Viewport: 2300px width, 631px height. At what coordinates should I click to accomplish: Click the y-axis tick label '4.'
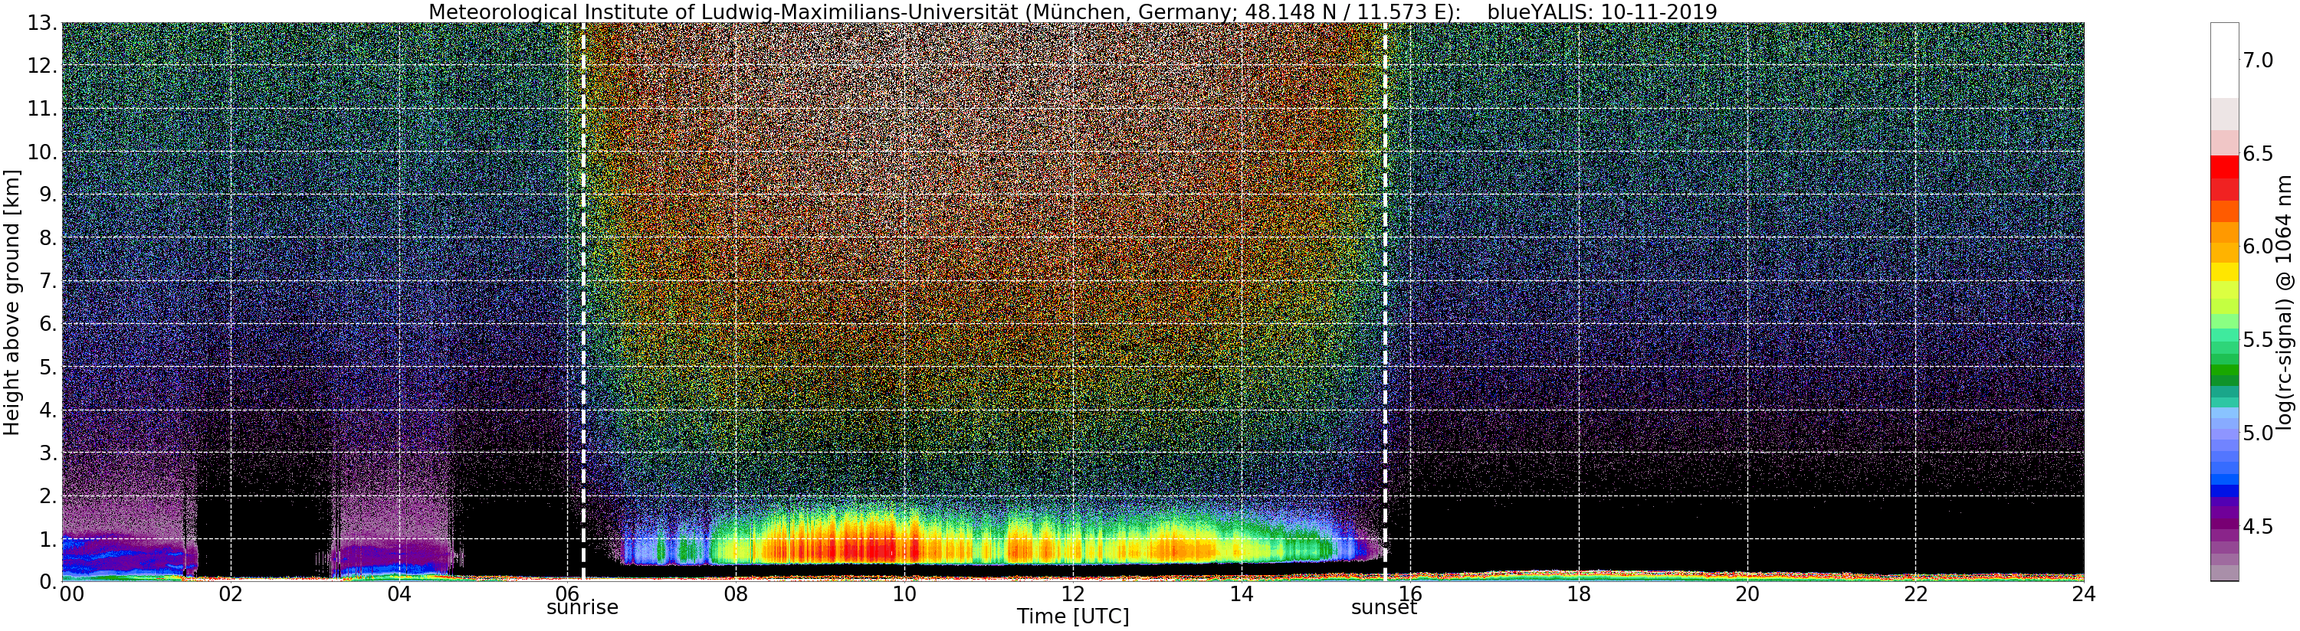[x=48, y=410]
